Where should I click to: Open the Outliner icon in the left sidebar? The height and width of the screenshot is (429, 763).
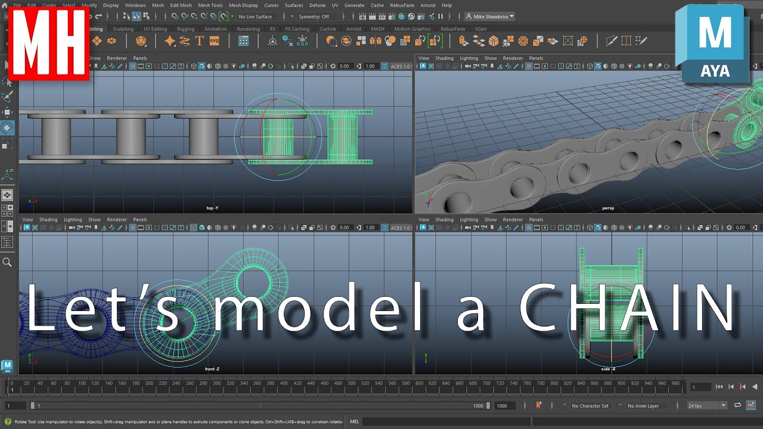pyautogui.click(x=7, y=242)
